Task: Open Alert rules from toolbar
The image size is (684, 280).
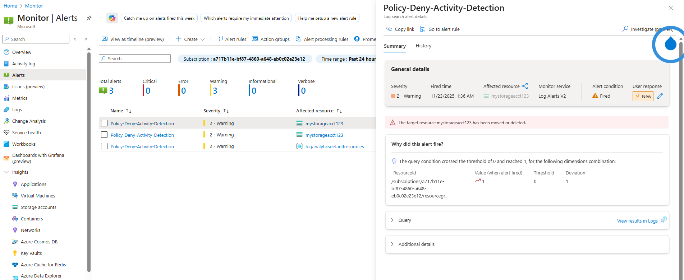Action: 231,39
